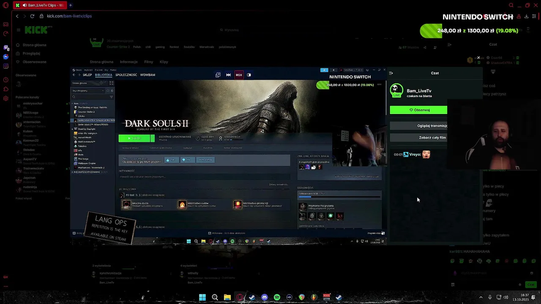Click the green Czat send button
This screenshot has width=541, height=304.
click(530, 285)
